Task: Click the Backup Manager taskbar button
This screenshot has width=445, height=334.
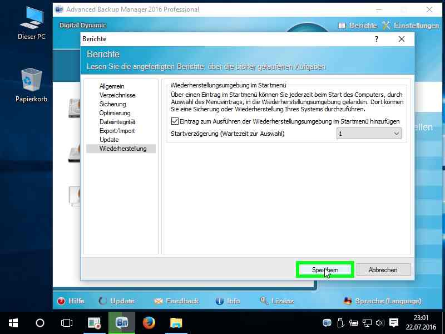Action: 122,323
